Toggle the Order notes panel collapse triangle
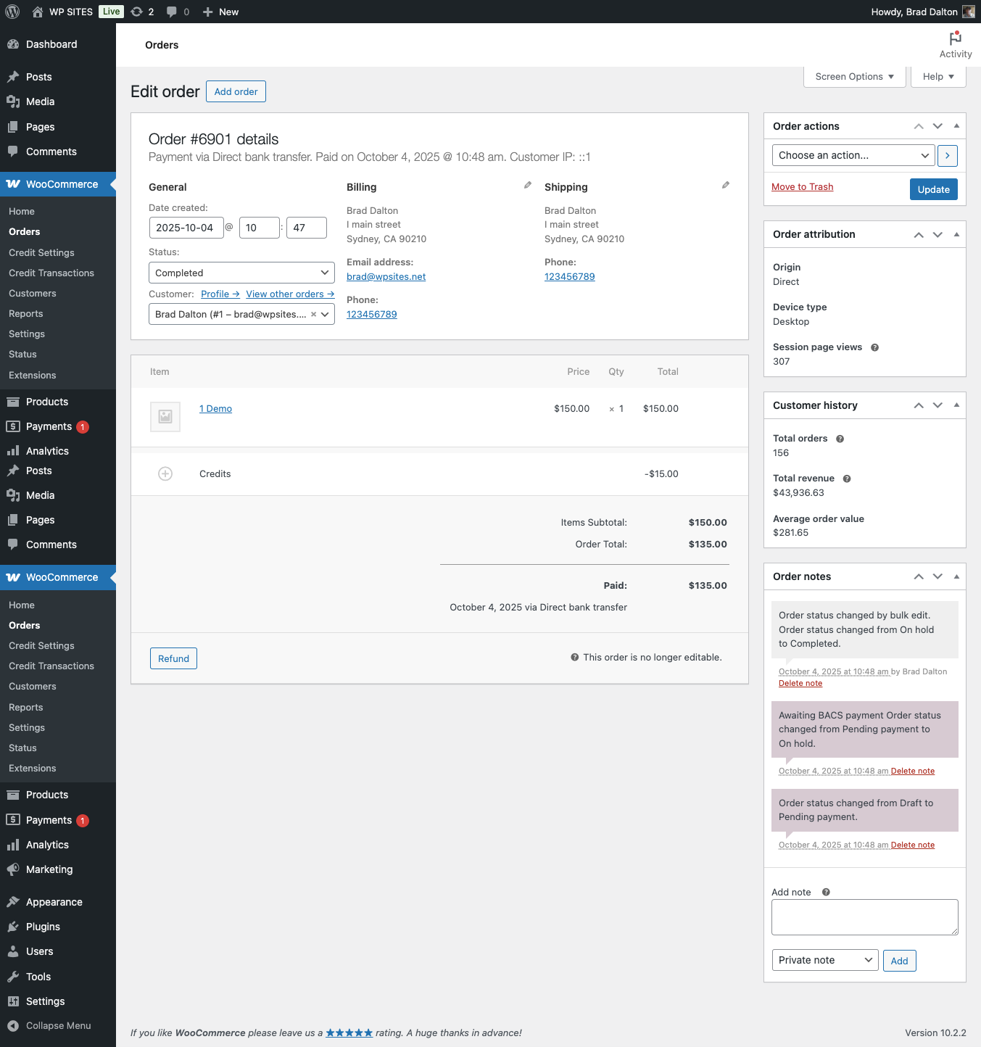This screenshot has height=1047, width=981. pyautogui.click(x=956, y=576)
